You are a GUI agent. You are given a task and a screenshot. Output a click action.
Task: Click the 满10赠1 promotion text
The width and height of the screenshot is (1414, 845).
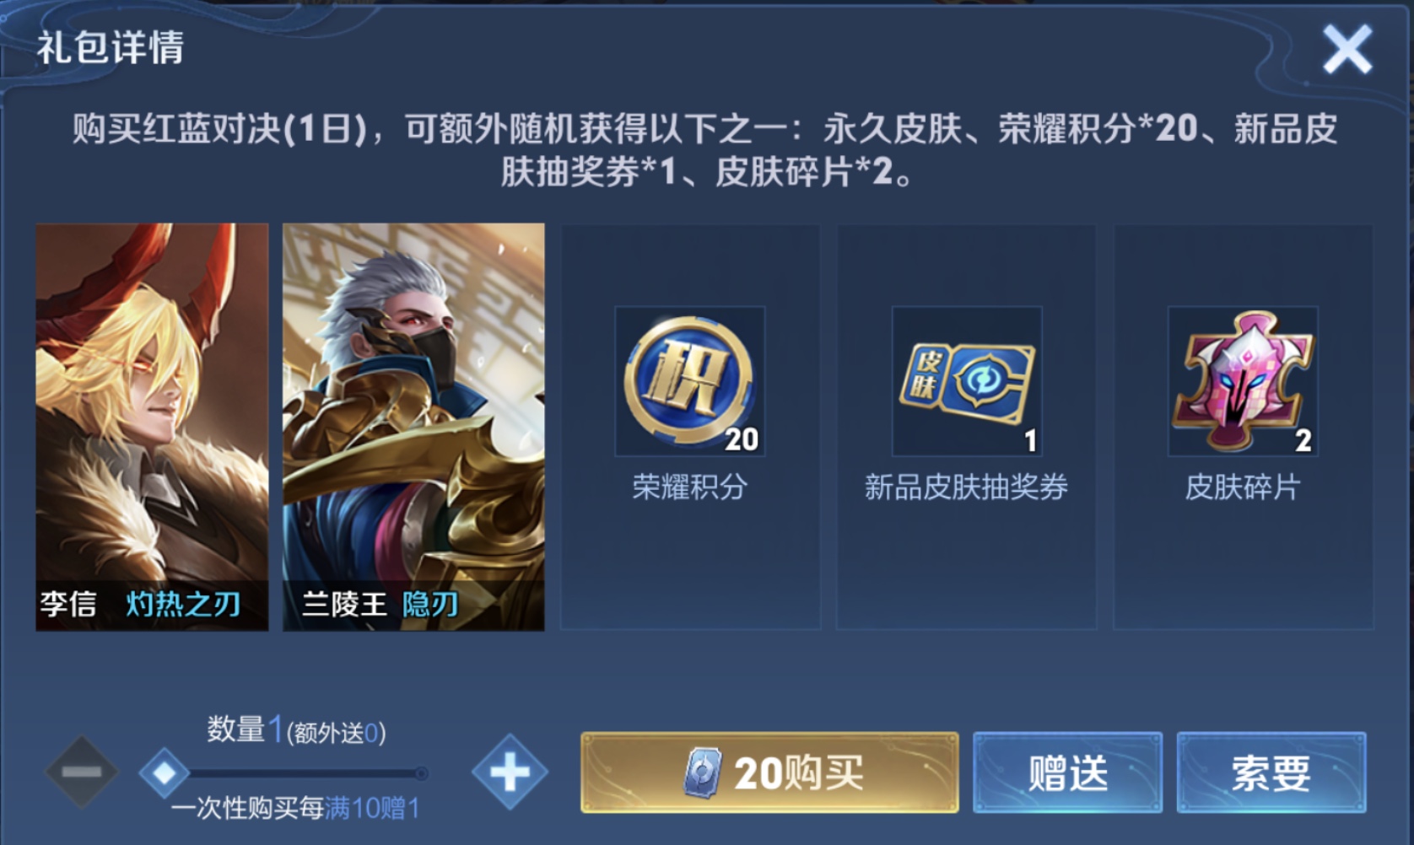pyautogui.click(x=372, y=808)
